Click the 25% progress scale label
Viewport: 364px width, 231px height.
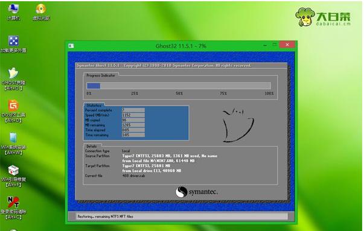coord(135,93)
